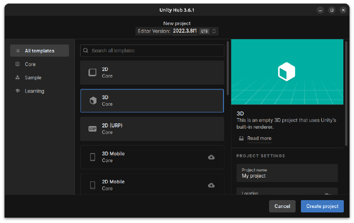Edit the Project name field
The width and height of the screenshot is (354, 223).
pos(287,173)
